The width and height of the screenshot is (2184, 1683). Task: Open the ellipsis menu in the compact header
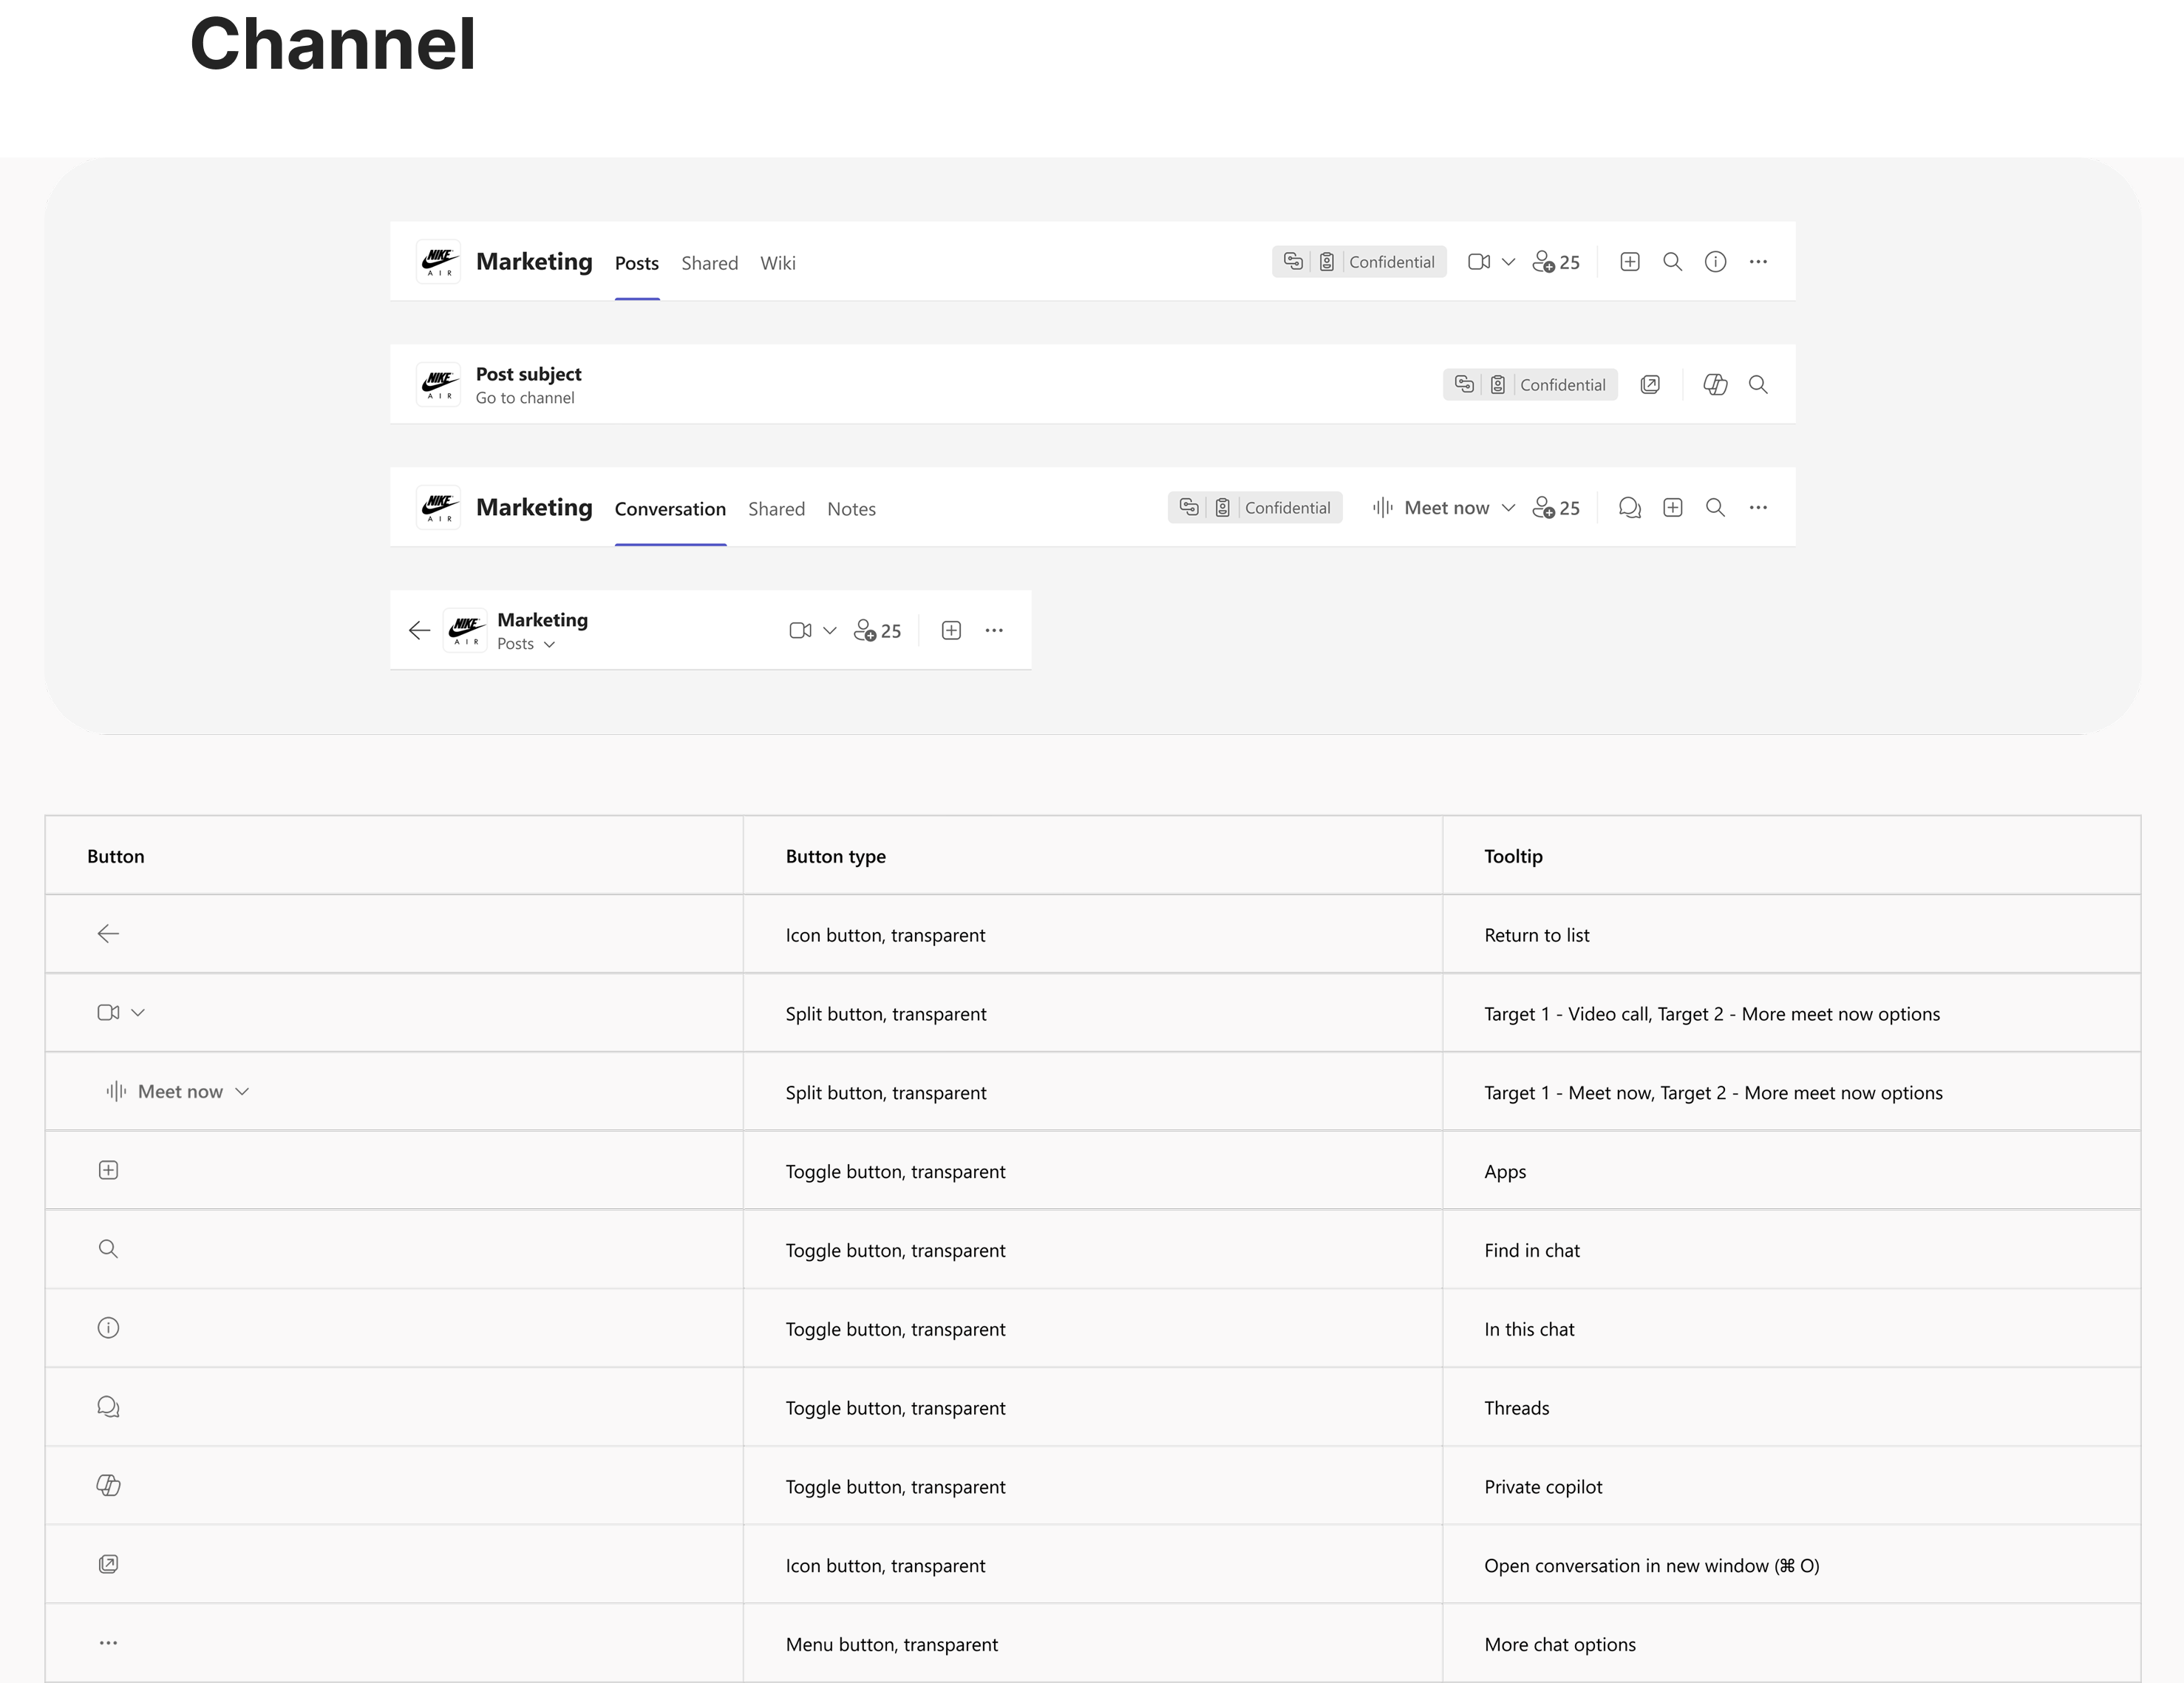tap(994, 630)
